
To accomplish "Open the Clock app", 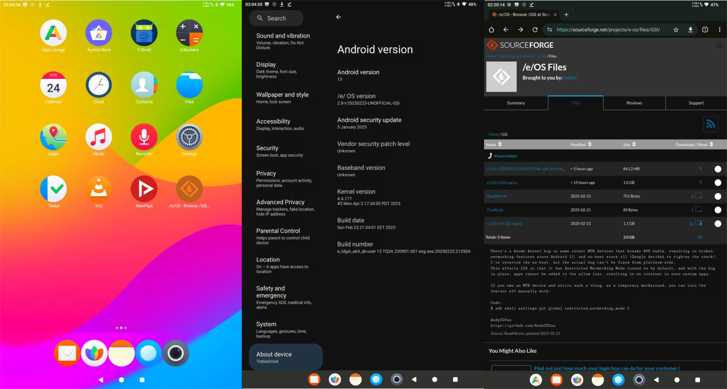I will (99, 85).
